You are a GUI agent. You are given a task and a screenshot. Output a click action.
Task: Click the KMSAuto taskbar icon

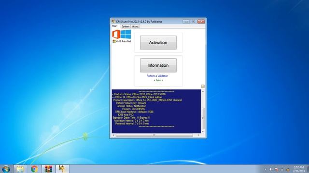[x=62, y=169]
